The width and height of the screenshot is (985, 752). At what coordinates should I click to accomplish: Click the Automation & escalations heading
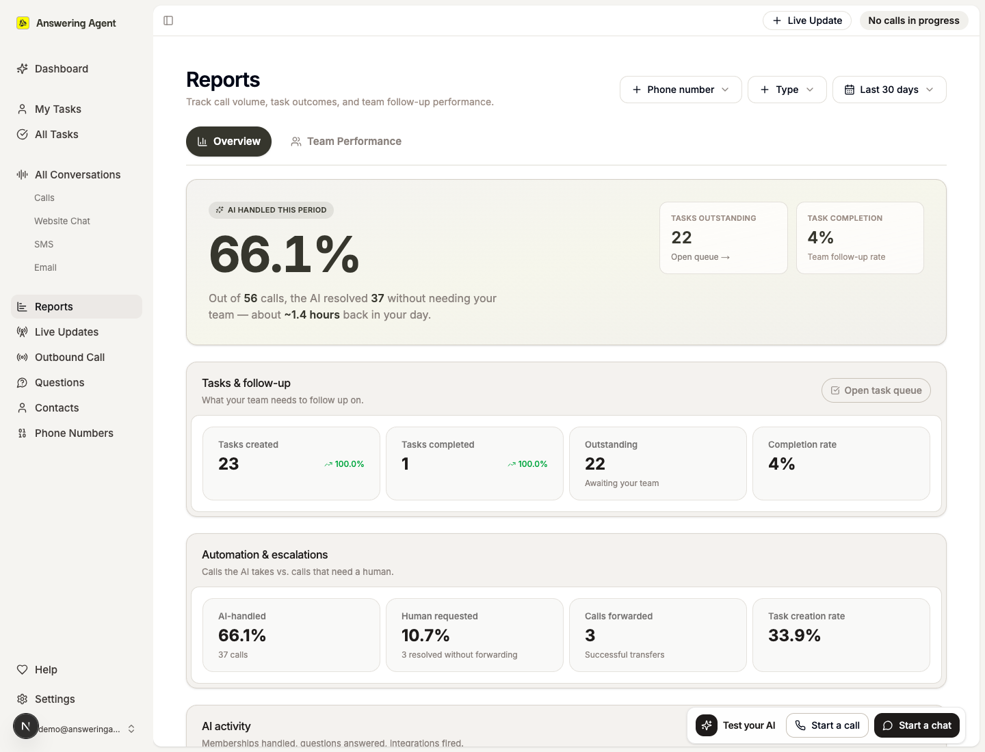[x=265, y=555]
